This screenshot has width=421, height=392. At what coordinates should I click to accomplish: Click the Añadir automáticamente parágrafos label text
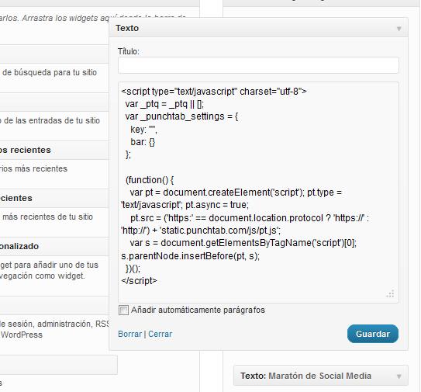pyautogui.click(x=198, y=310)
